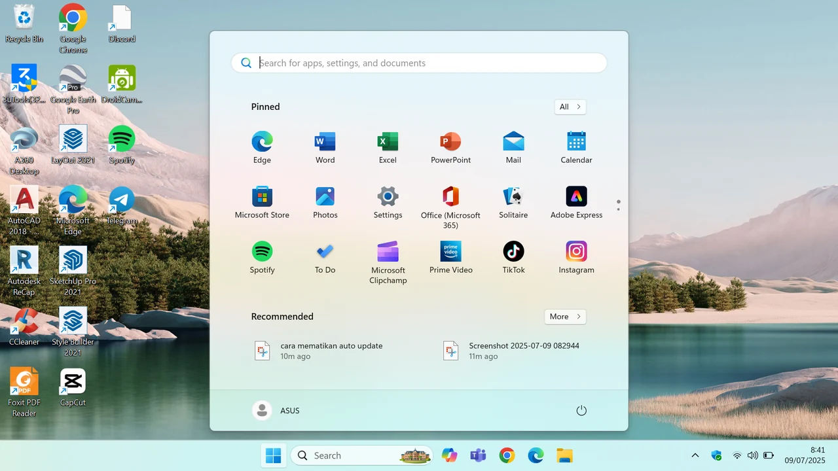The height and width of the screenshot is (471, 838).
Task: Open Excel in Start menu
Action: (388, 148)
